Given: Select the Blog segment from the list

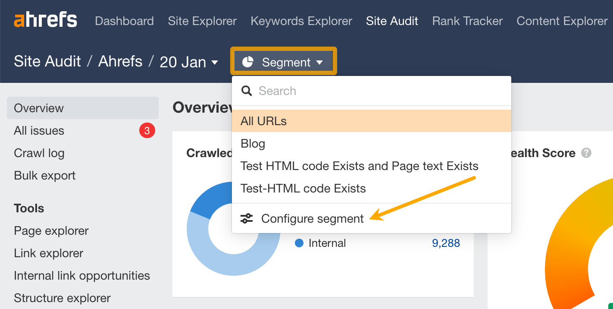Looking at the screenshot, I should [253, 143].
